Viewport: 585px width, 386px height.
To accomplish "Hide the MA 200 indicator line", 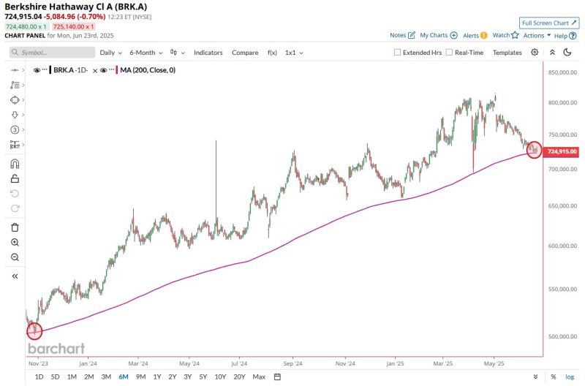I will (x=105, y=70).
